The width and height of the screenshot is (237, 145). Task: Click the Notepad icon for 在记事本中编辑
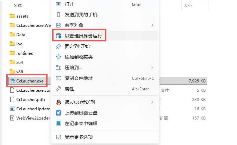pyautogui.click(x=59, y=123)
